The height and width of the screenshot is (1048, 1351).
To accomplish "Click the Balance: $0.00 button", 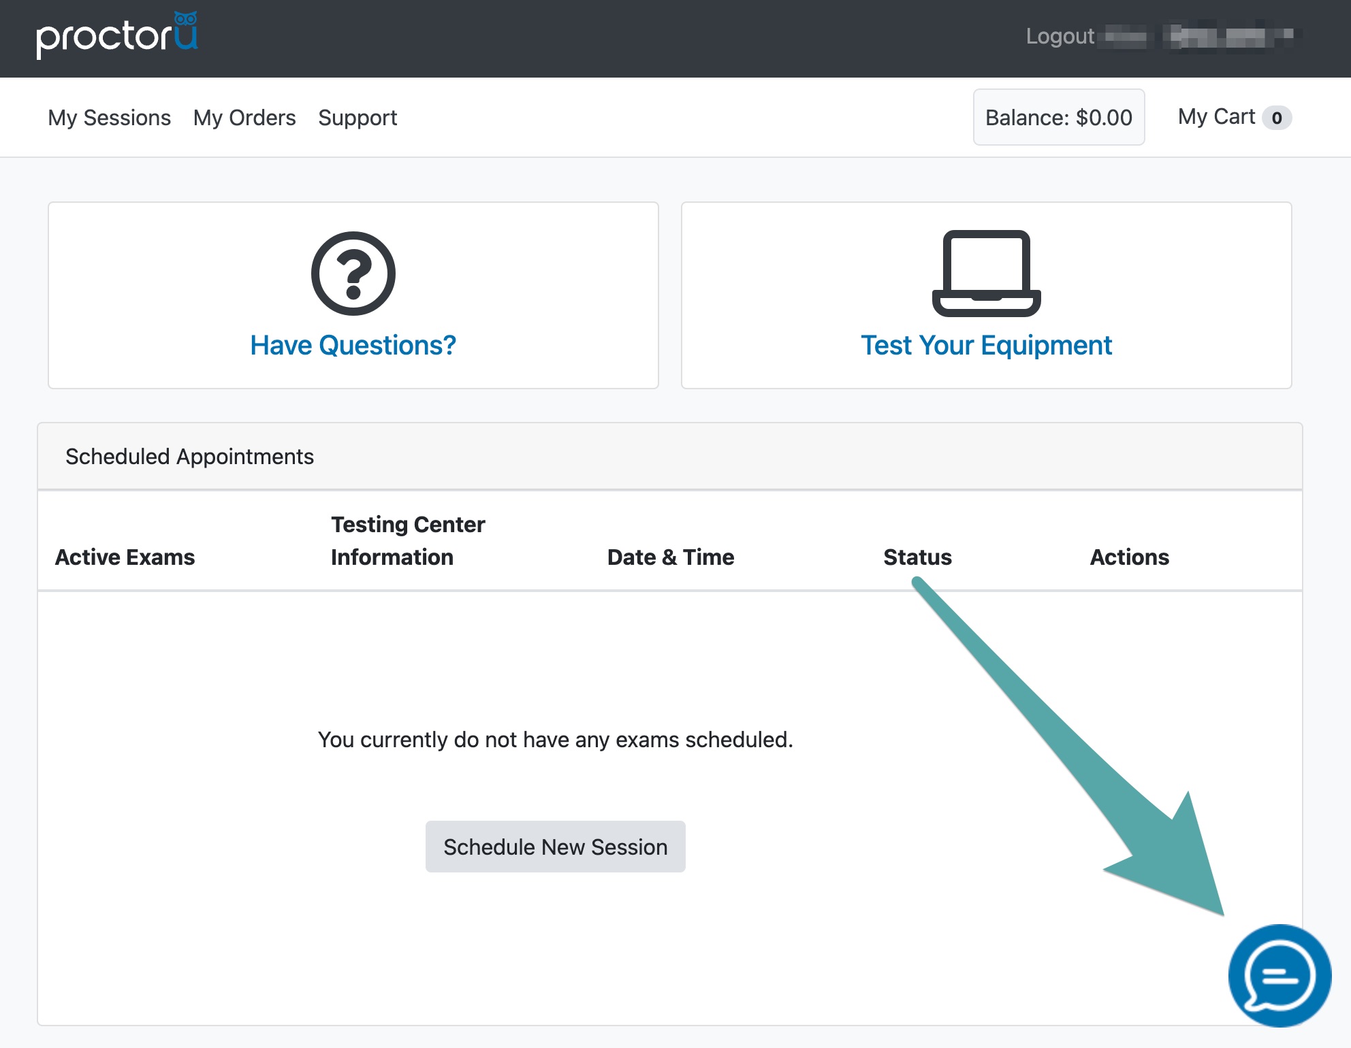I will pyautogui.click(x=1058, y=118).
